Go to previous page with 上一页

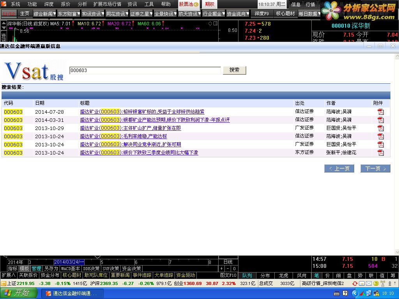click(x=339, y=169)
